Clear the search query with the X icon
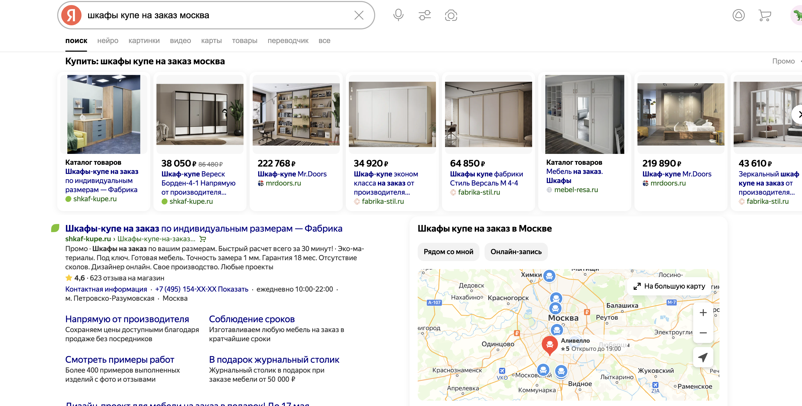The width and height of the screenshot is (802, 406). click(x=359, y=15)
